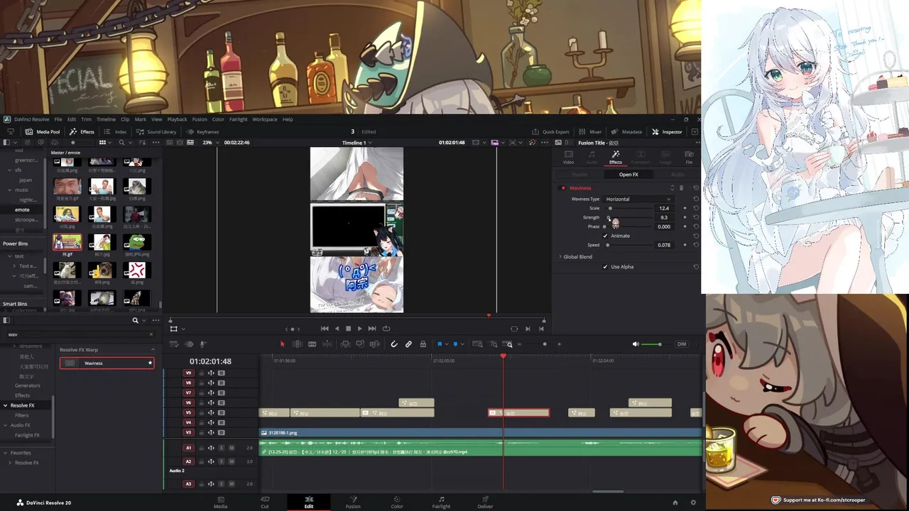This screenshot has height=511, width=909.
Task: Open the flag color dropdown arrow
Action: [x=447, y=344]
